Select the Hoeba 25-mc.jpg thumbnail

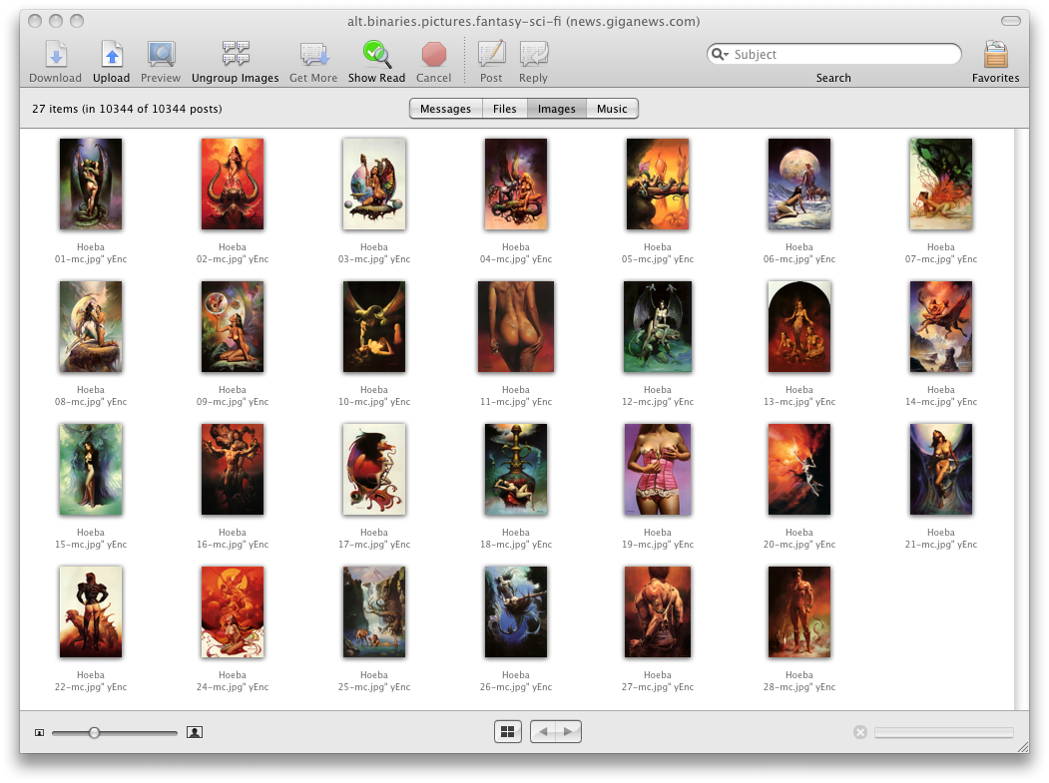pyautogui.click(x=374, y=611)
